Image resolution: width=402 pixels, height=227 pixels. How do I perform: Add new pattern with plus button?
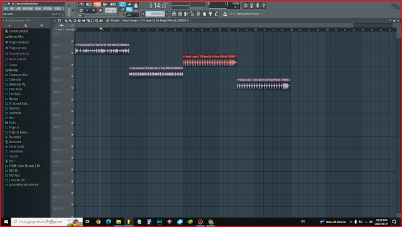[166, 14]
